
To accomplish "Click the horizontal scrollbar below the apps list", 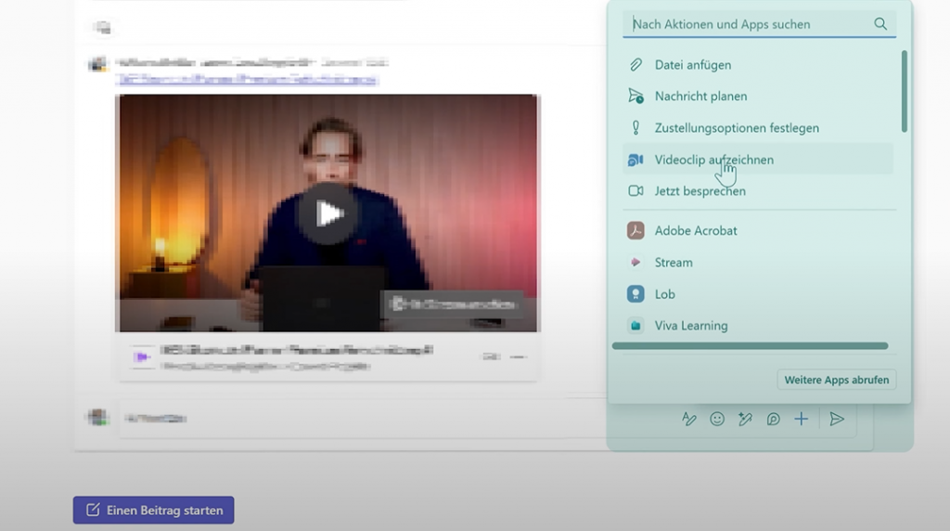I will tap(750, 346).
